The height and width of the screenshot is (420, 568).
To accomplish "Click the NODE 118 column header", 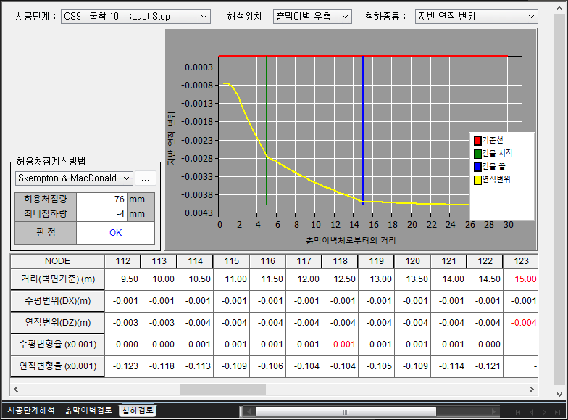I will 340,261.
